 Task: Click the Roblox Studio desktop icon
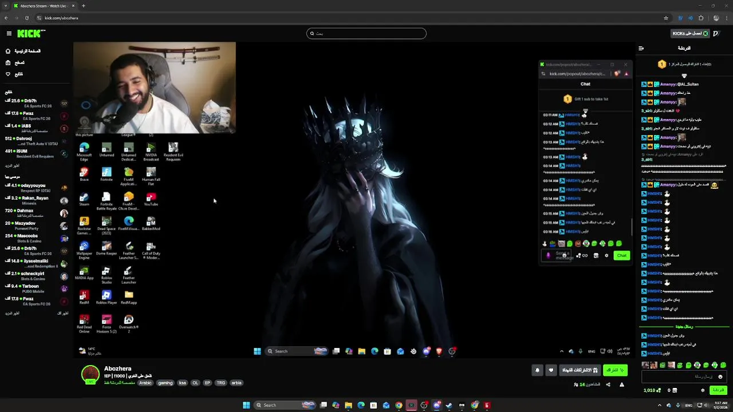107,275
